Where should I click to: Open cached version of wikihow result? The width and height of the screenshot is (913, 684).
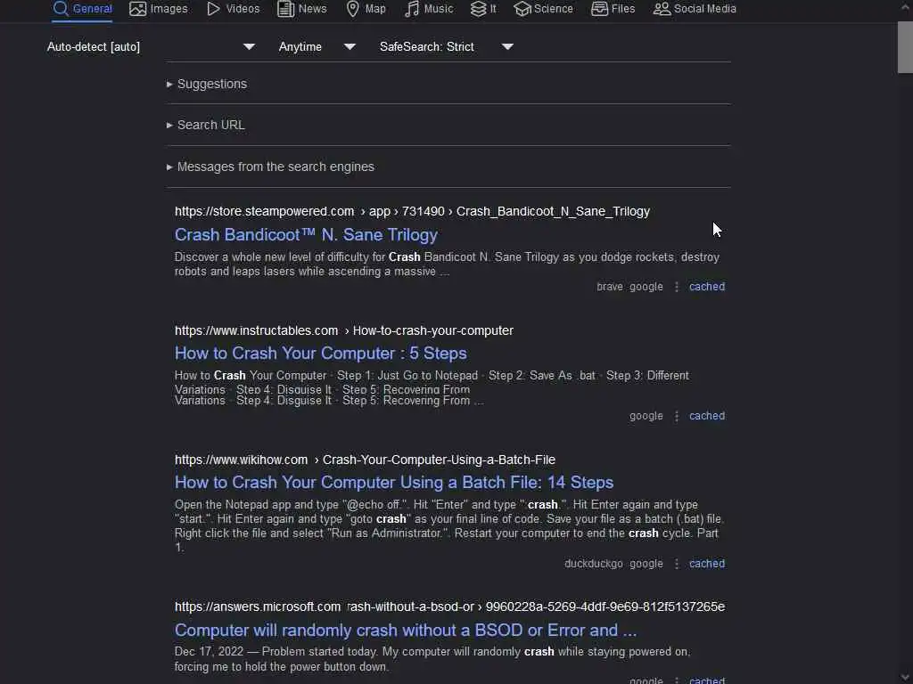pyautogui.click(x=707, y=564)
